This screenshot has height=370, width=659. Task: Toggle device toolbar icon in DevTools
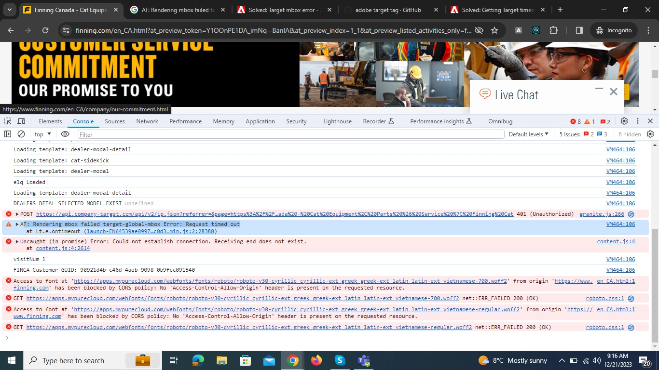pos(21,121)
